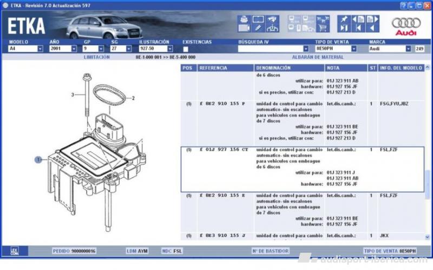Click the REFERENCIA column header
Viewport: 433px width, 270px height.
[x=225, y=68]
